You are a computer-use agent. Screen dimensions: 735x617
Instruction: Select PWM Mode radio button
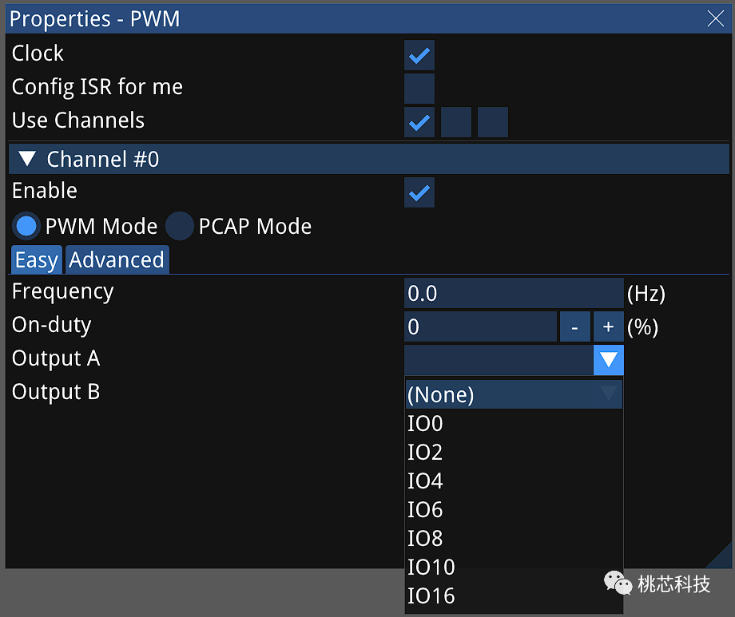(26, 227)
